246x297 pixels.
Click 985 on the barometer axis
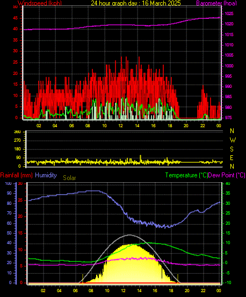pyautogui.click(x=228, y=97)
